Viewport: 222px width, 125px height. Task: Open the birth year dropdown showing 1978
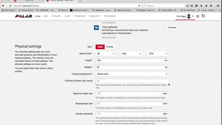pyautogui.click(x=158, y=54)
